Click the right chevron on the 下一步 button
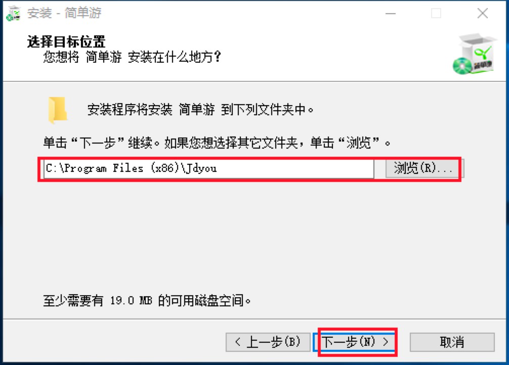 (x=386, y=342)
